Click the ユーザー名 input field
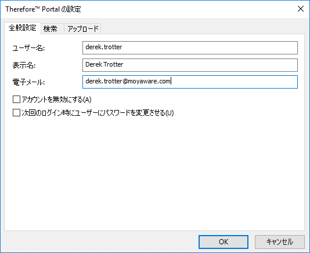This screenshot has width=310, height=253. pyautogui.click(x=190, y=47)
